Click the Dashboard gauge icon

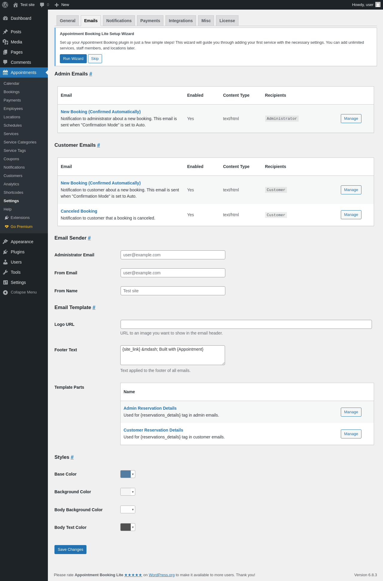(5, 18)
